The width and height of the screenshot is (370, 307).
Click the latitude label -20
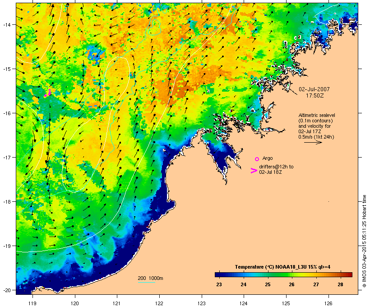[6, 290]
